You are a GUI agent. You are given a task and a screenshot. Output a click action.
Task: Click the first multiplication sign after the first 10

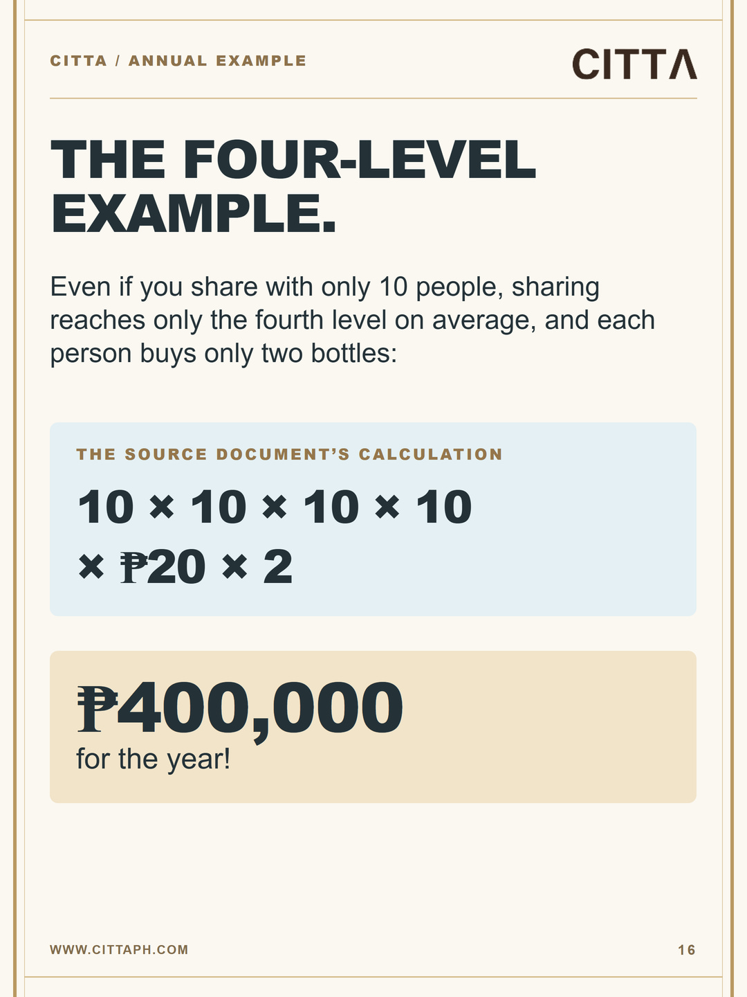tap(162, 508)
